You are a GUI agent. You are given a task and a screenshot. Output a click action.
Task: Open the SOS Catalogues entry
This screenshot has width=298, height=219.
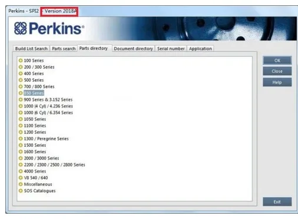(39, 191)
